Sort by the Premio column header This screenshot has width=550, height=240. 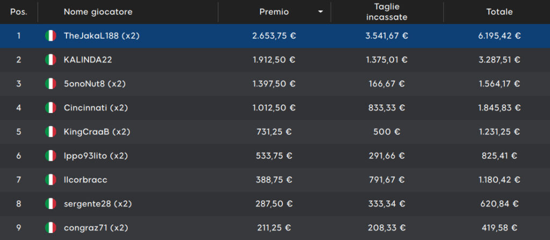(x=274, y=12)
